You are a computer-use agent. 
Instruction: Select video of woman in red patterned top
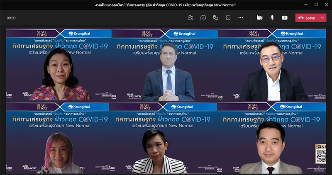59,65
